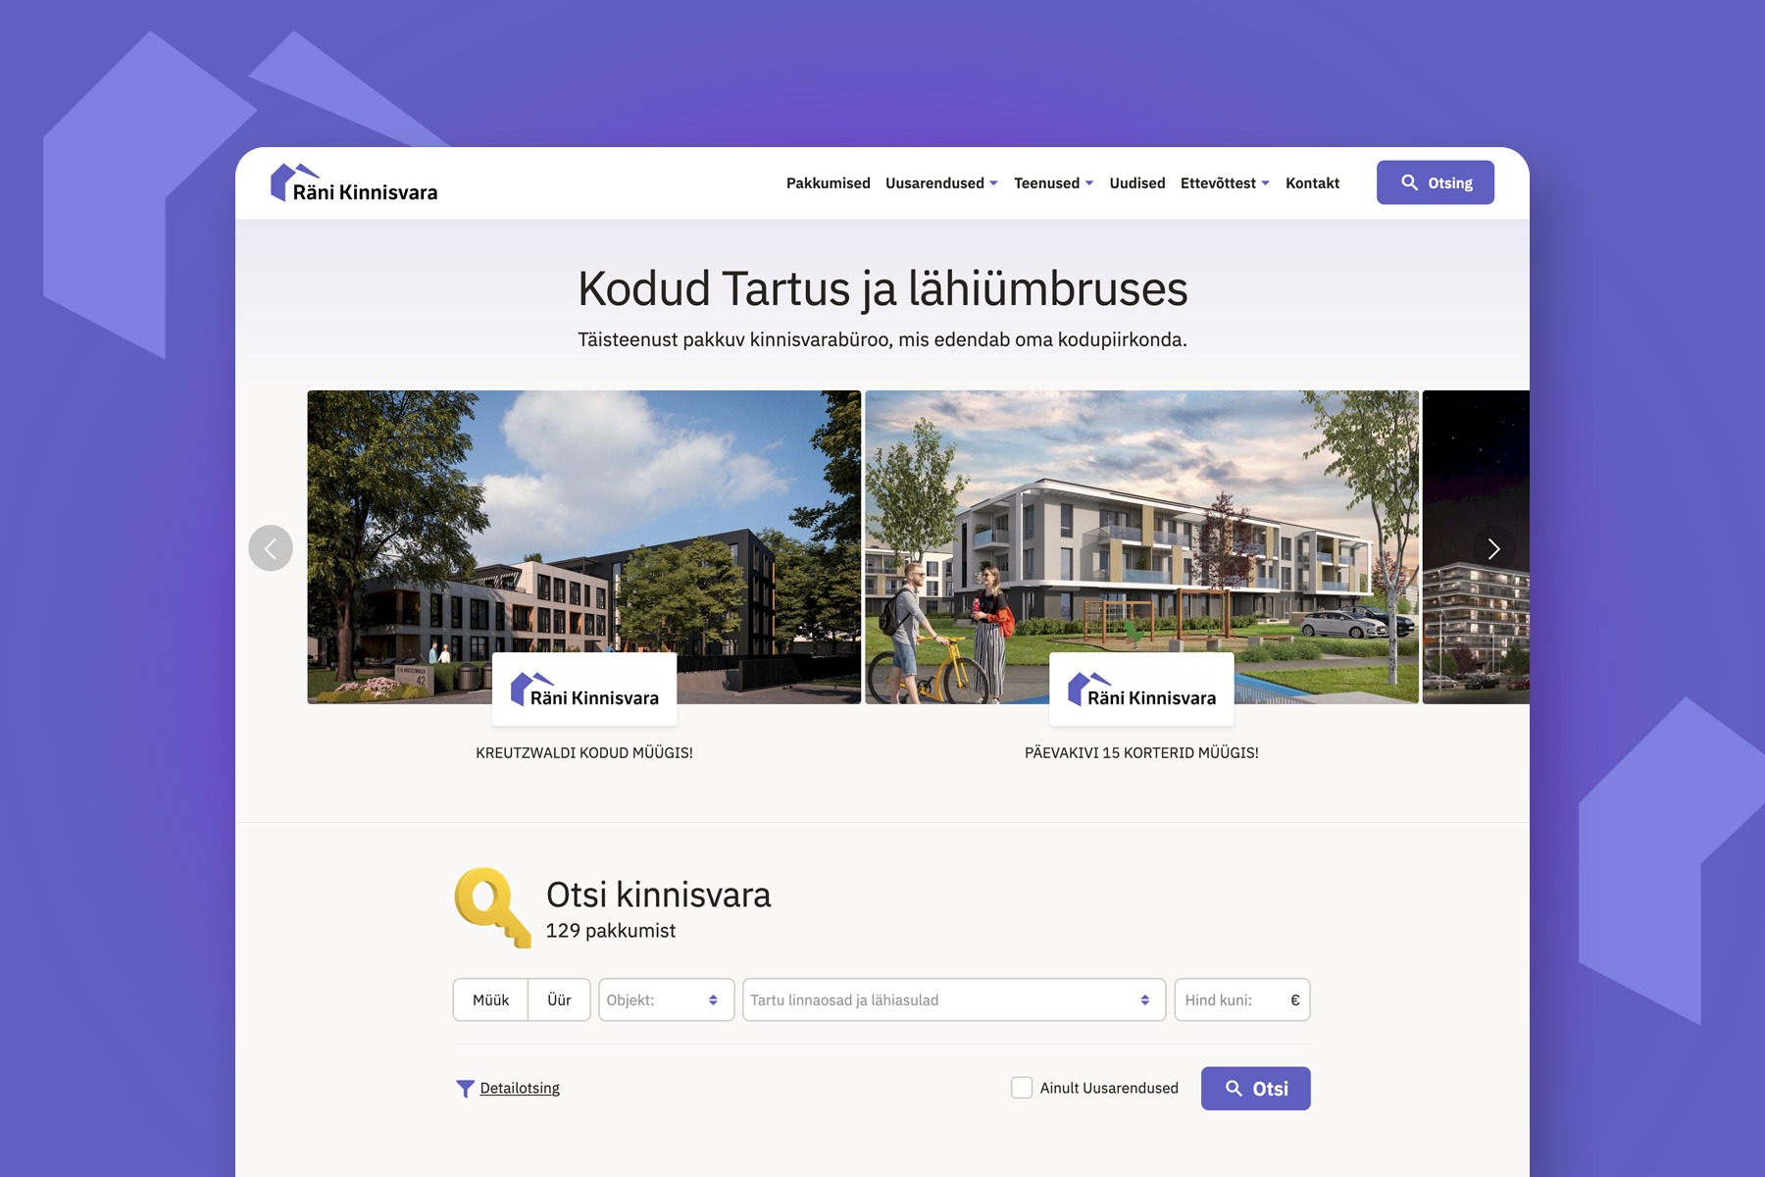The image size is (1765, 1177).
Task: Select the Üür option
Action: pos(559,1000)
